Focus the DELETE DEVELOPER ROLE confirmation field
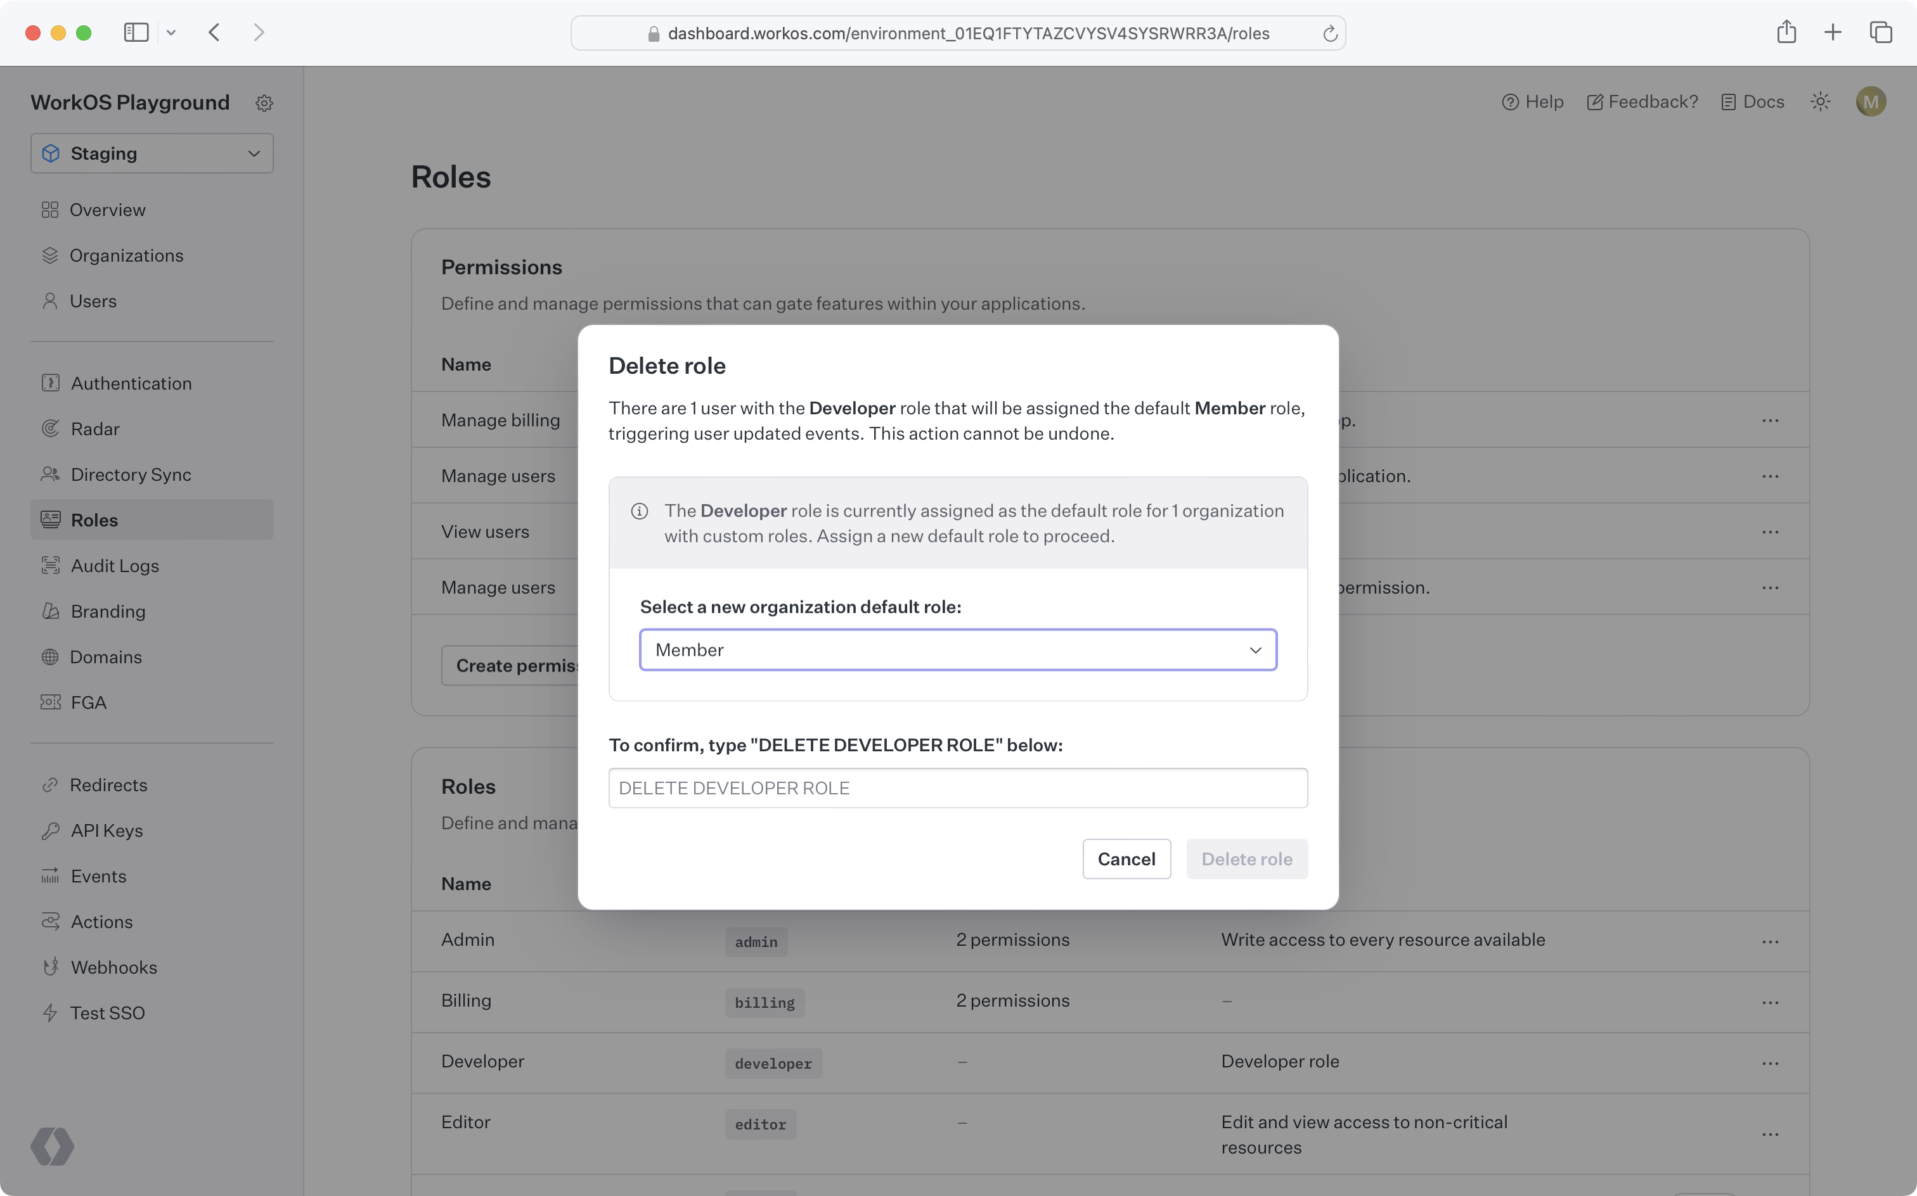Screen dimensions: 1917x1196 (x=958, y=788)
